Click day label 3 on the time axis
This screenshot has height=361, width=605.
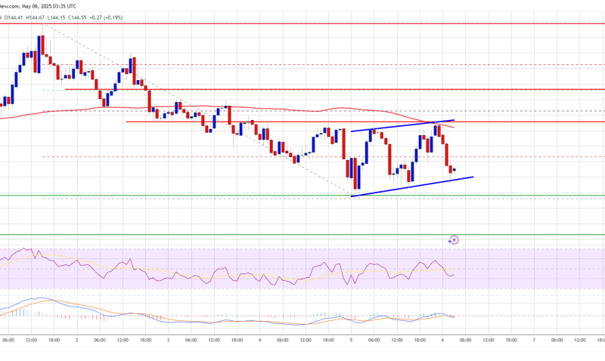[x=168, y=340]
